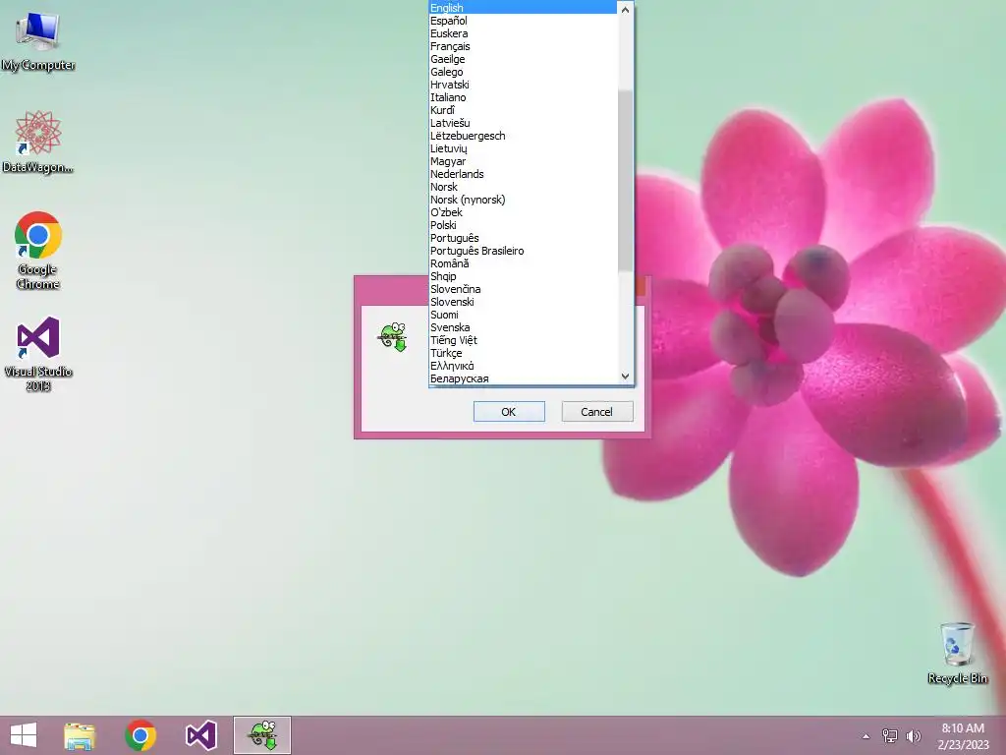
Task: Open the Google Chrome desktop shortcut
Action: pyautogui.click(x=38, y=251)
